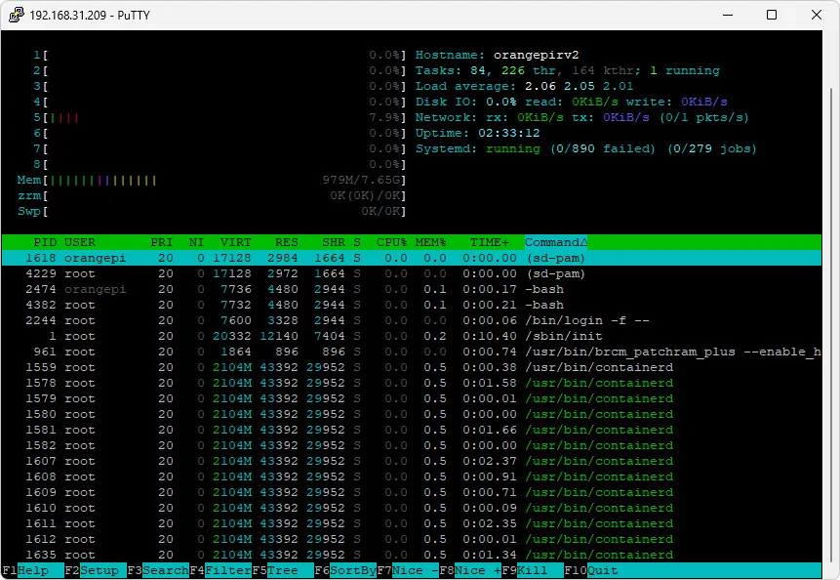
Task: Maximize the PuTTY window
Action: (x=772, y=15)
